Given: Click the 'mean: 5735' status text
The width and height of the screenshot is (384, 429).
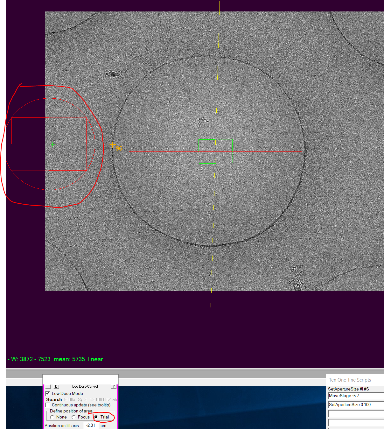Looking at the screenshot, I should [69, 359].
